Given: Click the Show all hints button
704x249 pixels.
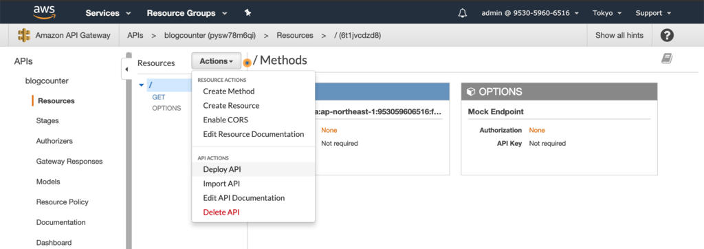Looking at the screenshot, I should pyautogui.click(x=619, y=35).
